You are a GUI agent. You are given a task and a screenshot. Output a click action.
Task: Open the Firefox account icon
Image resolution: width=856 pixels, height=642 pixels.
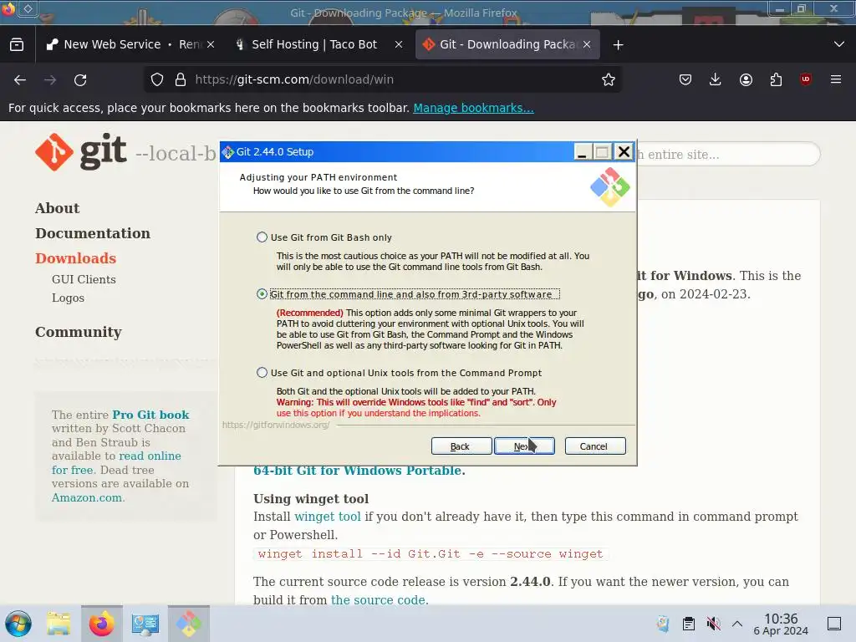tap(746, 79)
